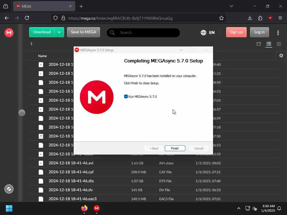Open the Firefox hamburger menu
Viewport: 287px width, 215px height.
[280, 18]
